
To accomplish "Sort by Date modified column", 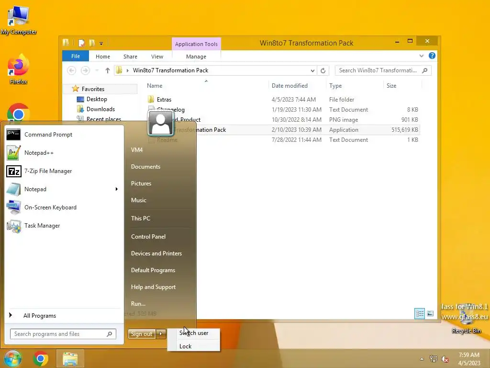I will (x=297, y=86).
